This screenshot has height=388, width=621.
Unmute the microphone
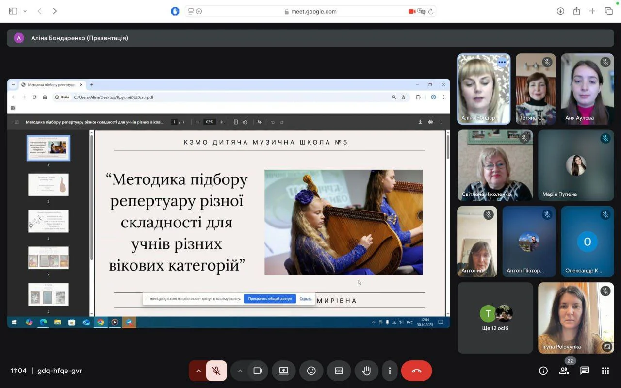point(216,371)
